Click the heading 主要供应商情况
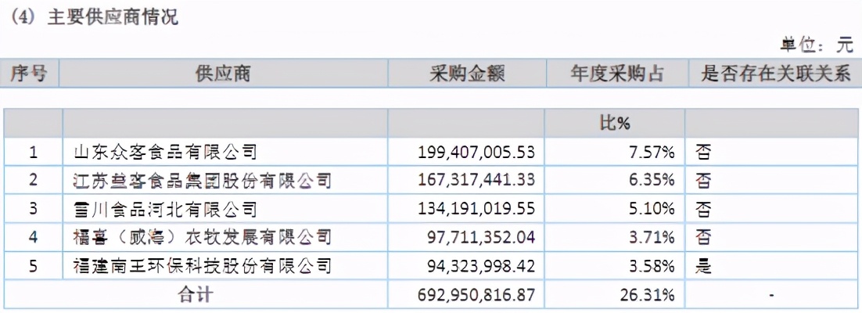This screenshot has height=313, width=862. pyautogui.click(x=113, y=16)
